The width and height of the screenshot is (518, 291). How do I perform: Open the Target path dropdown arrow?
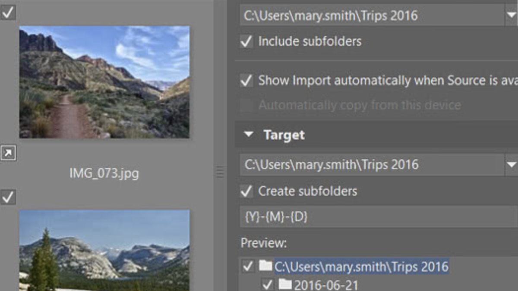511,165
